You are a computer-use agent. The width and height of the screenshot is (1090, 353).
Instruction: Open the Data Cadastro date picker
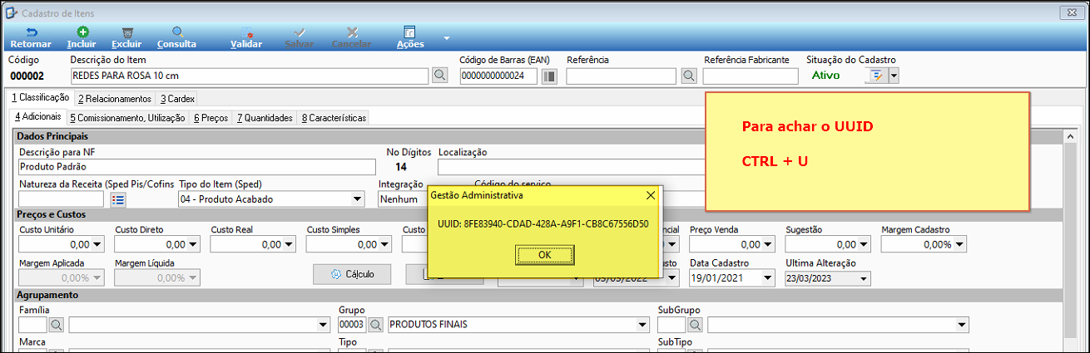(x=768, y=278)
